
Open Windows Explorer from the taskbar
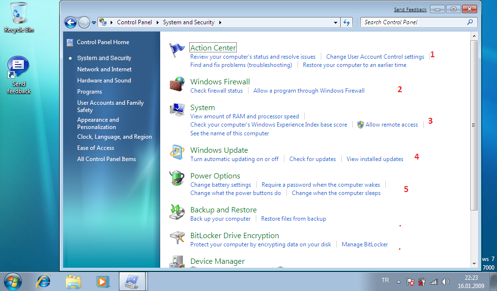tap(73, 281)
